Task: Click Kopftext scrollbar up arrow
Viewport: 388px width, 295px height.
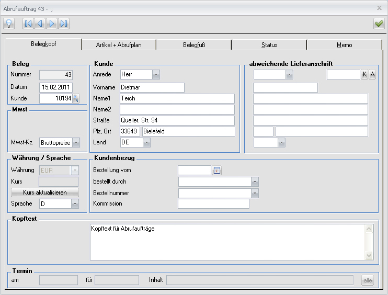Action: (x=369, y=229)
